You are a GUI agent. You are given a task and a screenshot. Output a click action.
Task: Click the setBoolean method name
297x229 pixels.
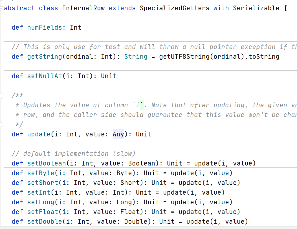[x=47, y=163]
